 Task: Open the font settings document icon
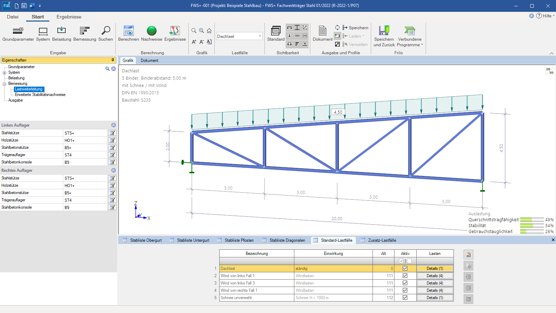pyautogui.click(x=209, y=42)
